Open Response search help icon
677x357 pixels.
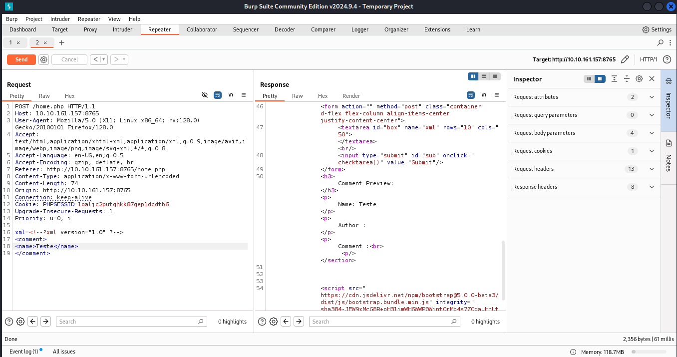(x=261, y=322)
